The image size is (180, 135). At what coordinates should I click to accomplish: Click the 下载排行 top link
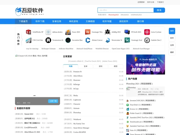(x=160, y=2)
